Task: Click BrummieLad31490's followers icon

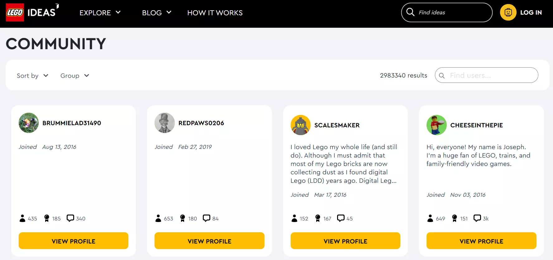Action: pyautogui.click(x=22, y=218)
